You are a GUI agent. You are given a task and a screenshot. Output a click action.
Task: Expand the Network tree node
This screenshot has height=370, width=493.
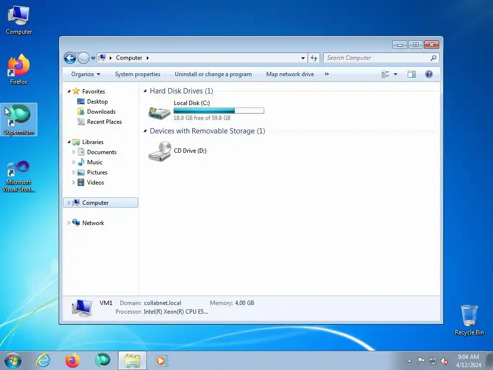pyautogui.click(x=69, y=223)
